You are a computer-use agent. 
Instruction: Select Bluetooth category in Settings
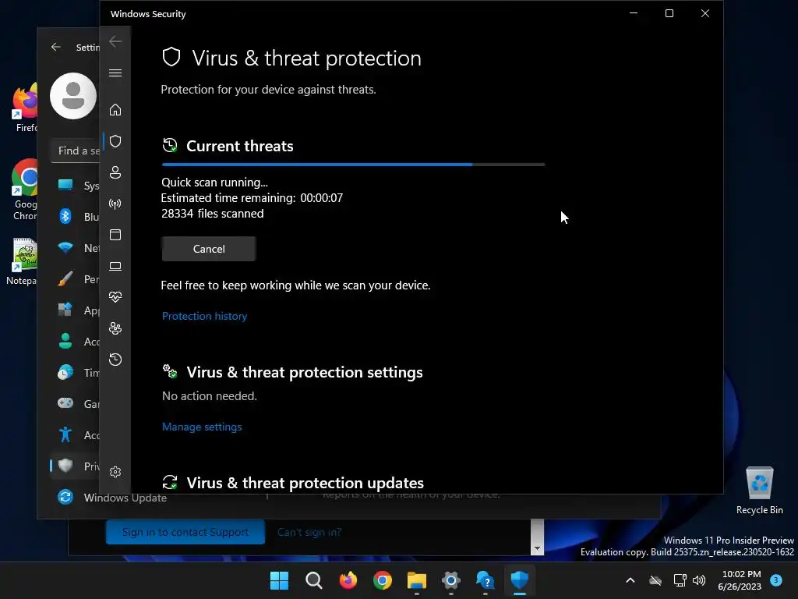click(x=76, y=217)
